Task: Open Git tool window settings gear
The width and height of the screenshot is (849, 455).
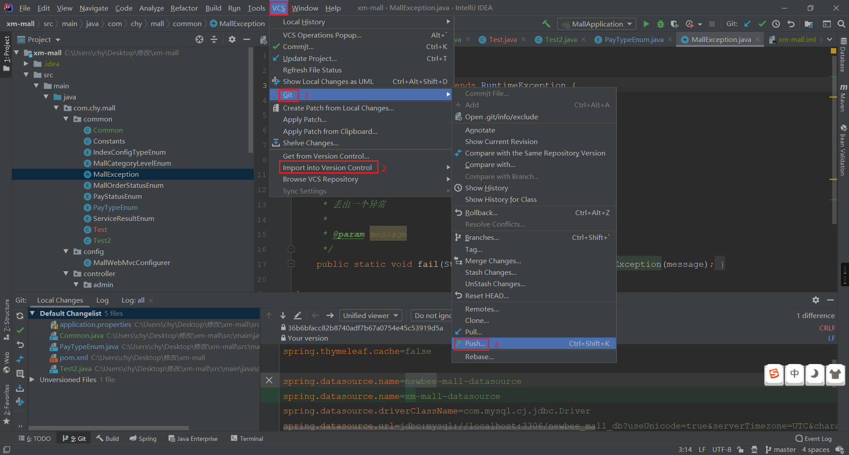Action: tap(816, 300)
